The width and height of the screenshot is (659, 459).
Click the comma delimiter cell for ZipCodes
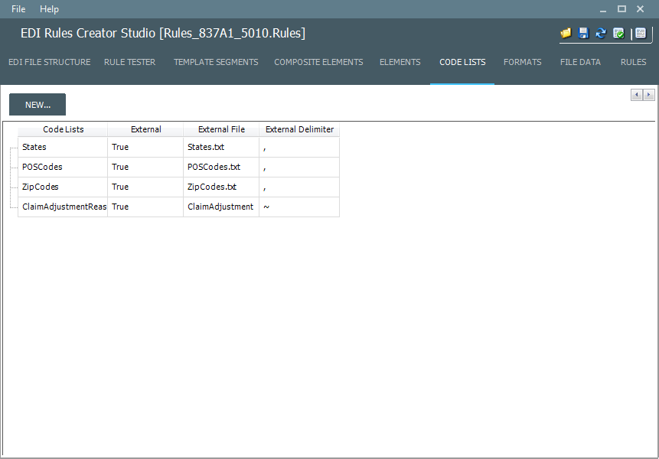point(299,187)
